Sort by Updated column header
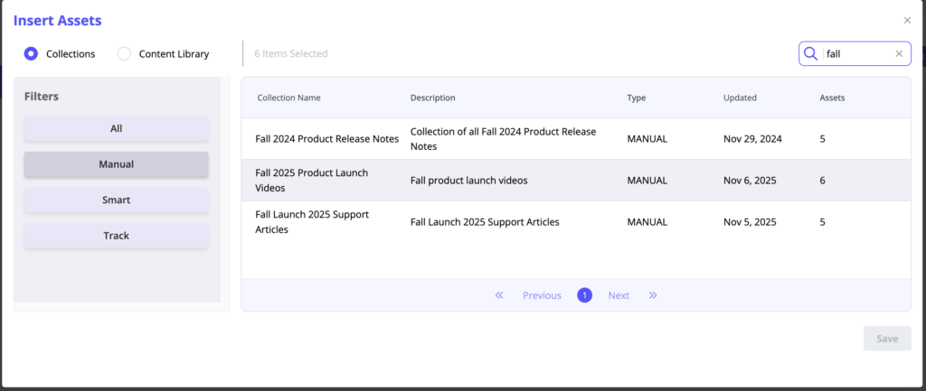Viewport: 926px width, 391px height. click(x=740, y=98)
